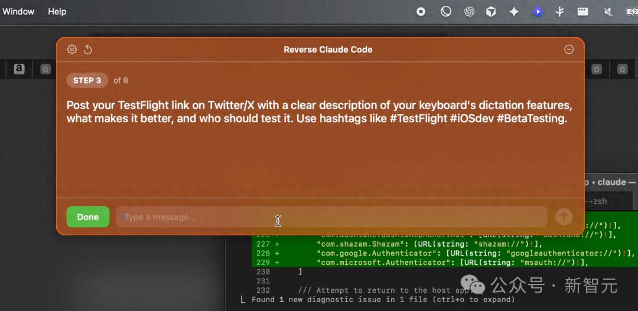Click the branch sprout menu bar icon

pyautogui.click(x=560, y=12)
